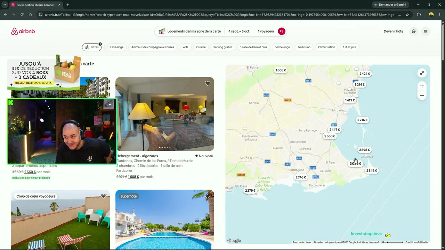Toggle the Lave-linge filter chip
The image size is (445, 250).
coord(117,47)
